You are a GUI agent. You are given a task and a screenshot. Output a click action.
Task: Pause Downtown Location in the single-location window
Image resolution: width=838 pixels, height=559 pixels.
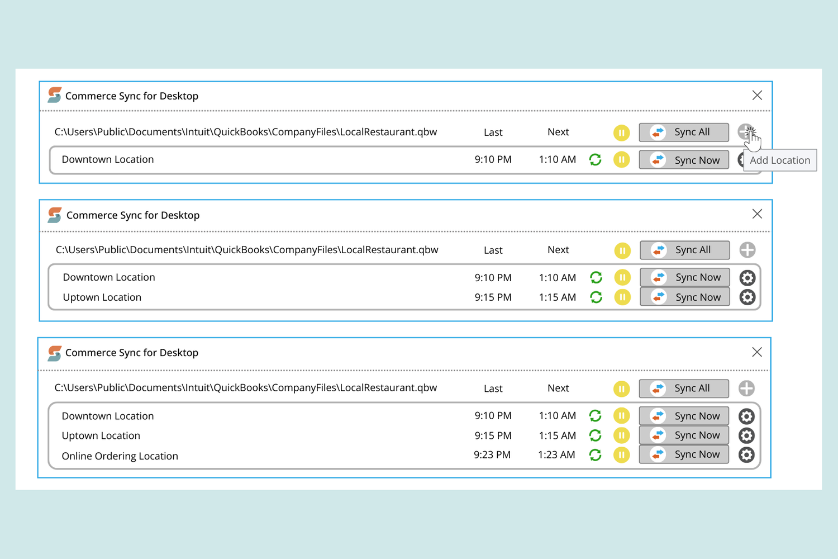(621, 160)
